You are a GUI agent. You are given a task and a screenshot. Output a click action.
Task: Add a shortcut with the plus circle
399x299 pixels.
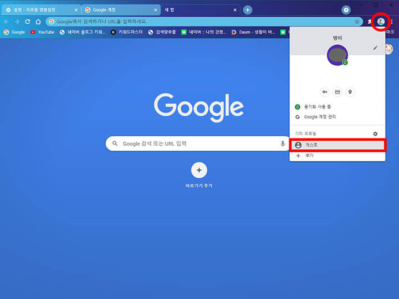tap(199, 170)
